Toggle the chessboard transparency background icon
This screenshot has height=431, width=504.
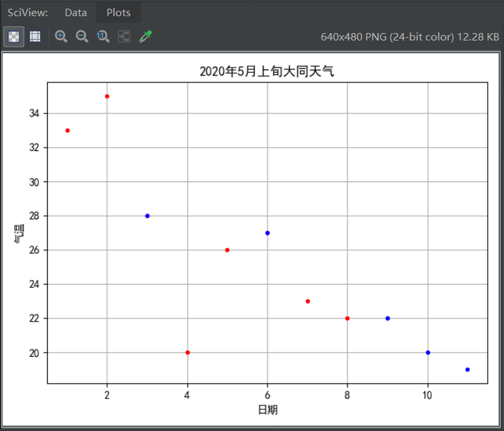[x=13, y=36]
